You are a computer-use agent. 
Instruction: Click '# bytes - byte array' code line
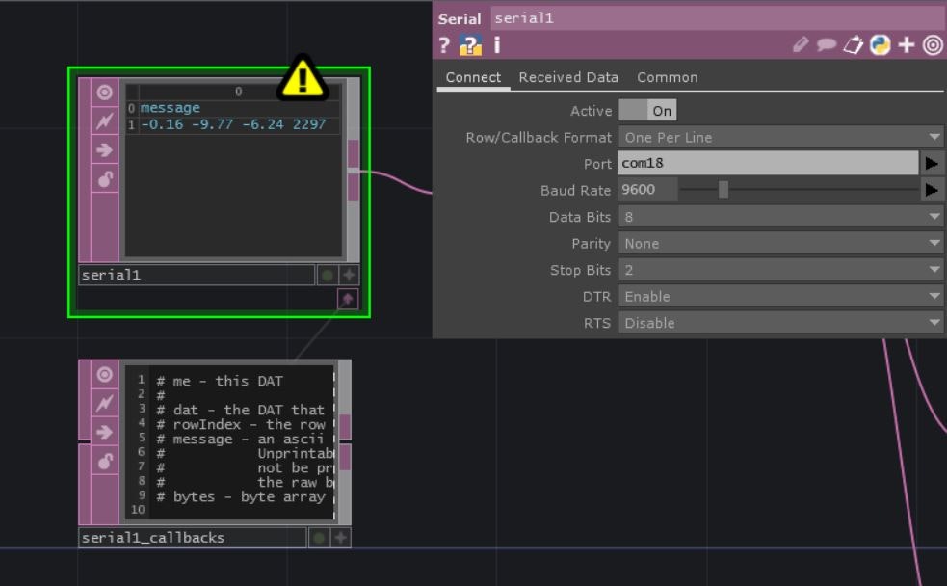pyautogui.click(x=241, y=497)
